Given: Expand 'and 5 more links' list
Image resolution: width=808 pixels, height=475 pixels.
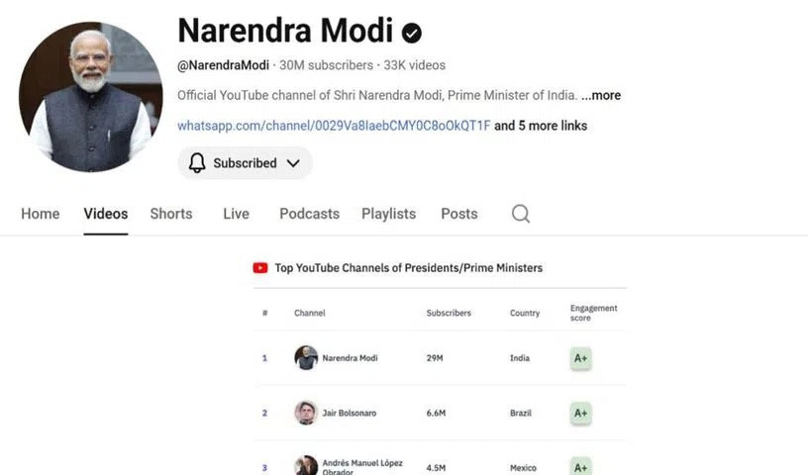Looking at the screenshot, I should 541,126.
